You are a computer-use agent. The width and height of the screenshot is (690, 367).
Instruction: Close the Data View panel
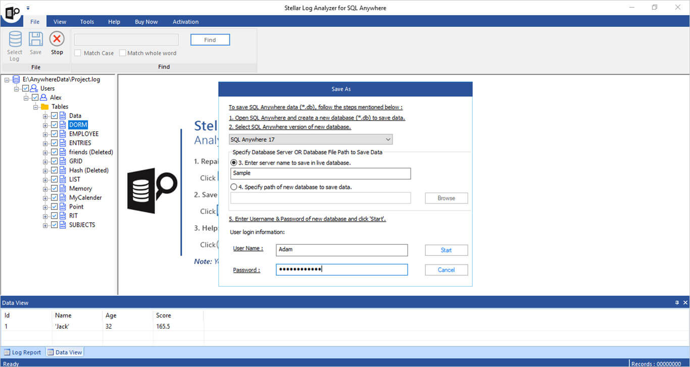click(685, 303)
